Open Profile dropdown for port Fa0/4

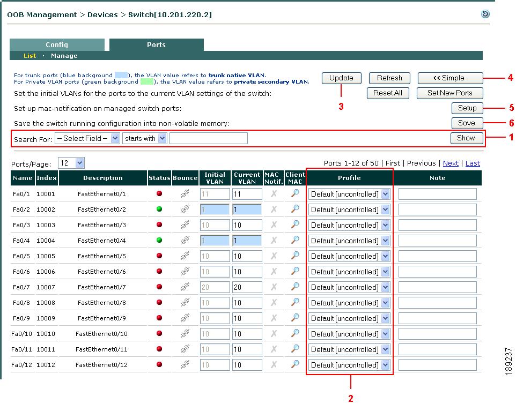[x=350, y=241]
